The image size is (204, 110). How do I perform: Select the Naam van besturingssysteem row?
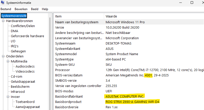click(129, 22)
